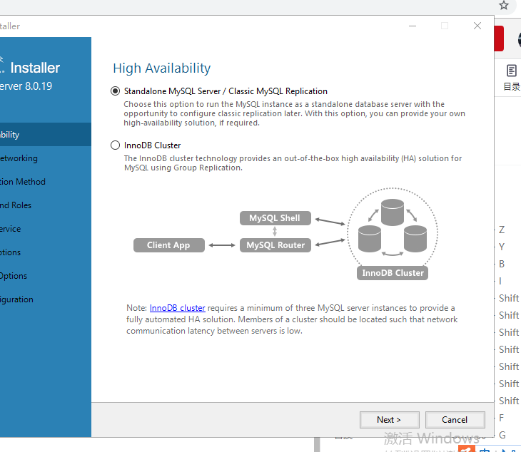This screenshot has width=521, height=452.
Task: Close the MySQL Installer window
Action: coord(477,26)
